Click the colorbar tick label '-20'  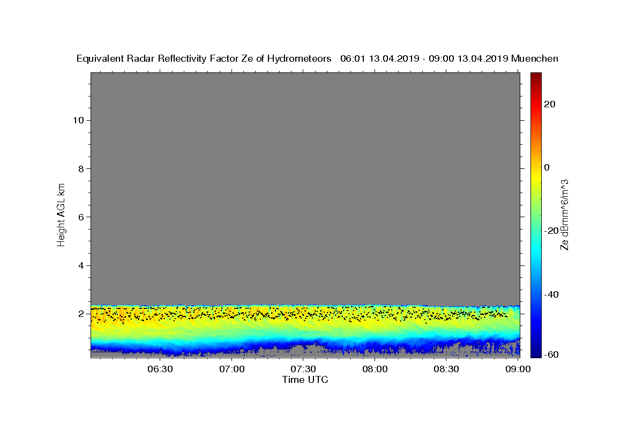click(551, 231)
